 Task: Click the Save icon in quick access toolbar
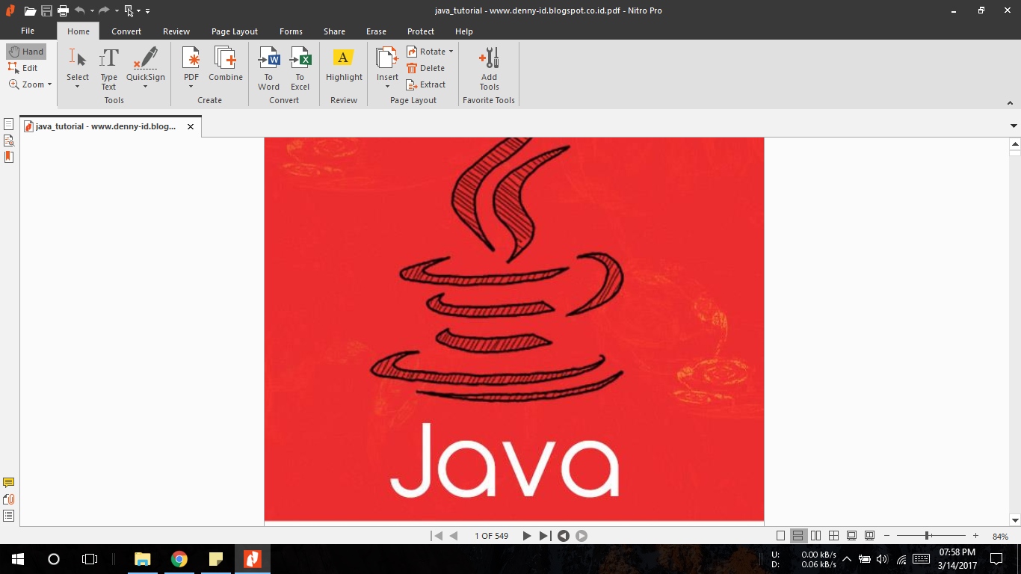pyautogui.click(x=46, y=10)
